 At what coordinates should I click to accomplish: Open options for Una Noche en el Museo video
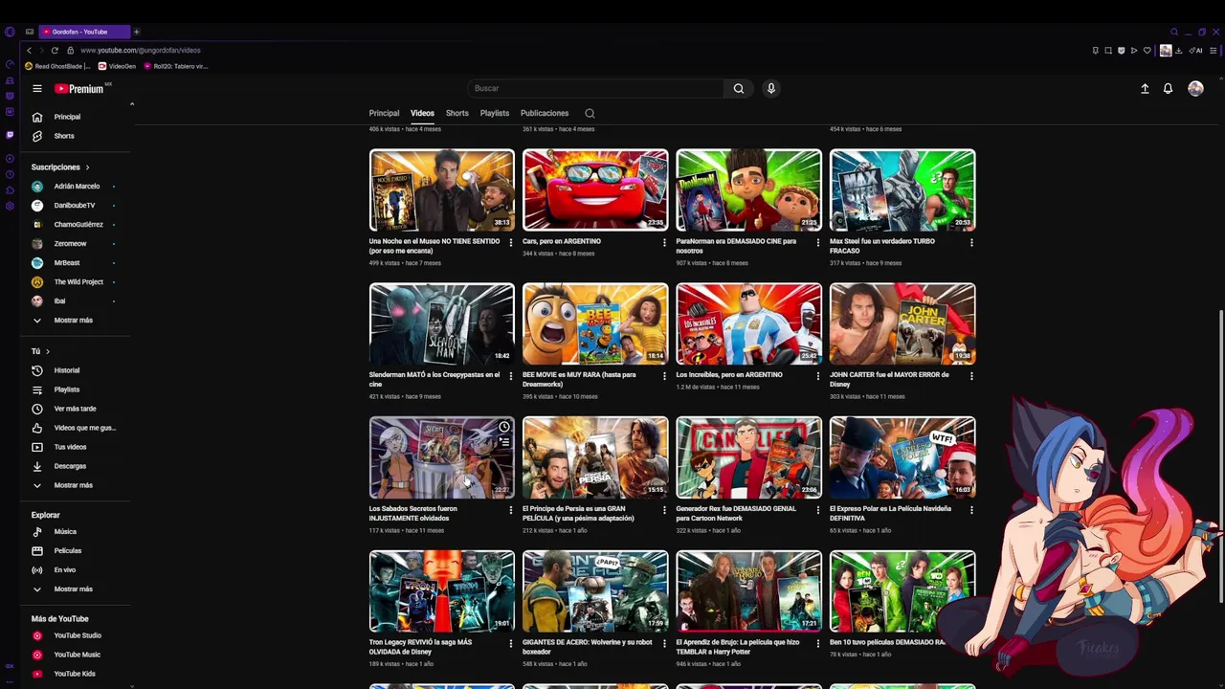(x=510, y=243)
